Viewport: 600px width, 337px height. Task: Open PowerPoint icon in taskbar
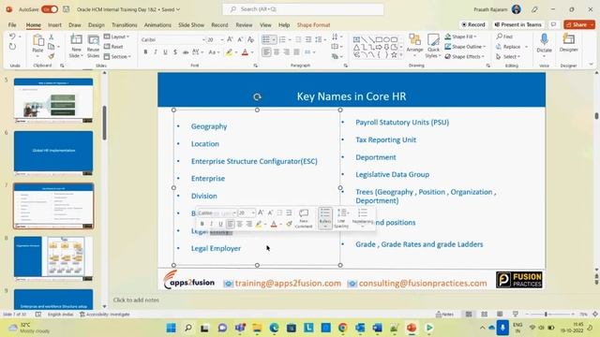click(412, 328)
